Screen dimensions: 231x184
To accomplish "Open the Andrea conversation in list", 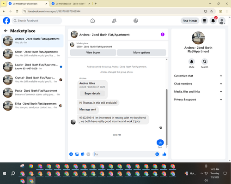I will 32,41.
